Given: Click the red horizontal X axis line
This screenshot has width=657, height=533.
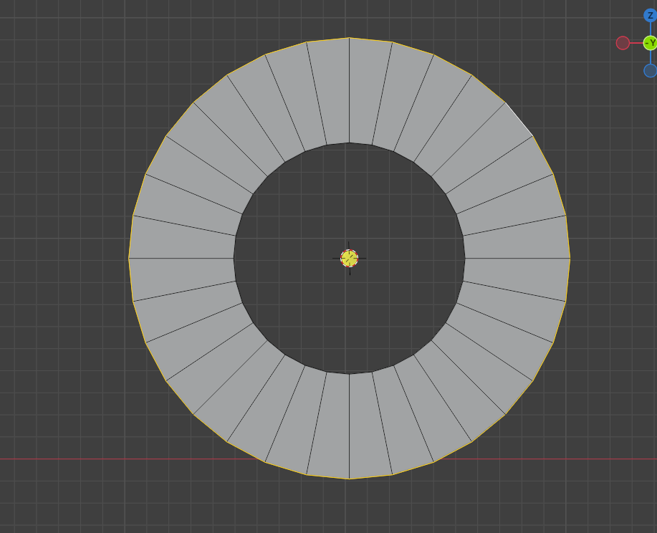Looking at the screenshot, I should click(x=125, y=458).
